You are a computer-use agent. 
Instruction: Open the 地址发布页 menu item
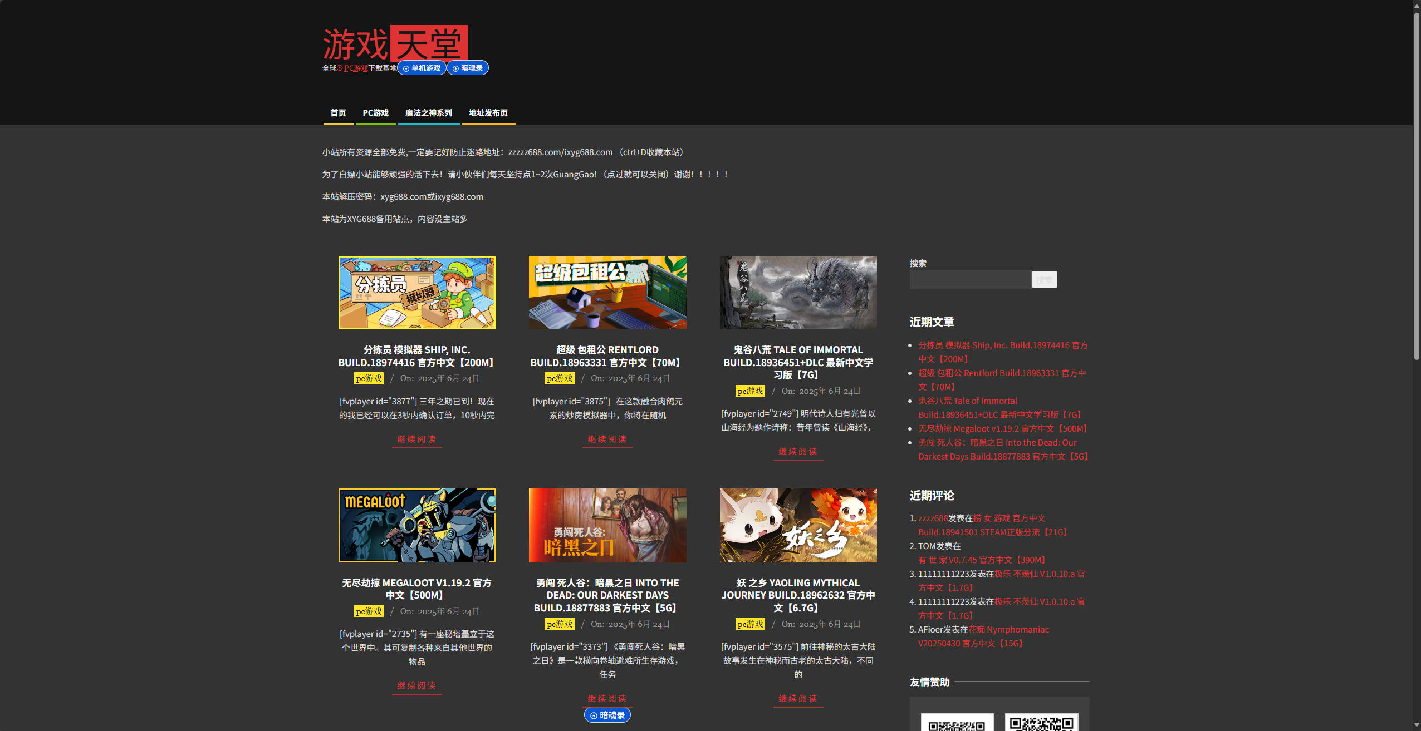(488, 113)
